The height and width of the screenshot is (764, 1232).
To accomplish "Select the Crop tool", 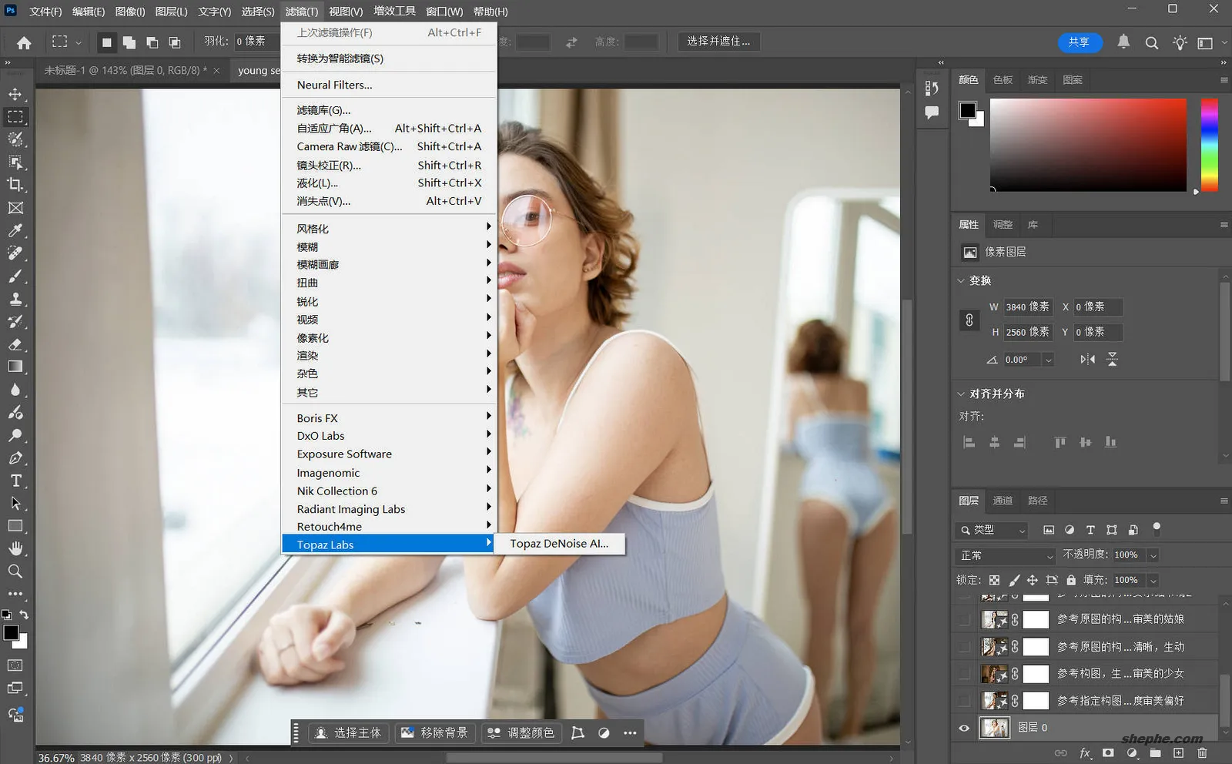I will (15, 185).
